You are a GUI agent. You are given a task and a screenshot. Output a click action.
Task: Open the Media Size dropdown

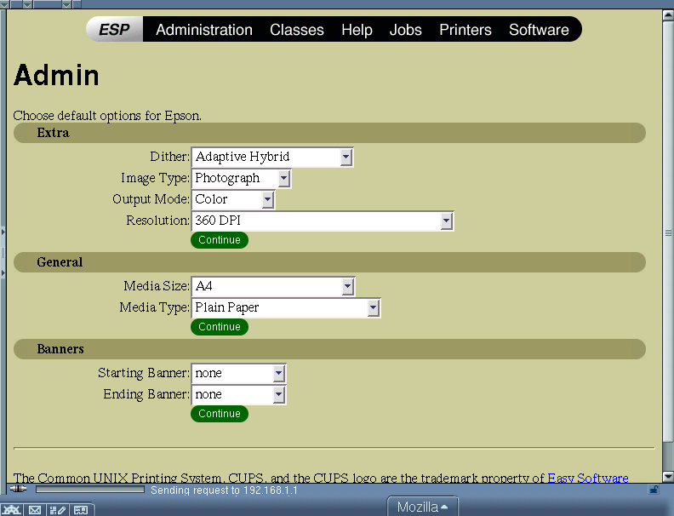click(273, 286)
